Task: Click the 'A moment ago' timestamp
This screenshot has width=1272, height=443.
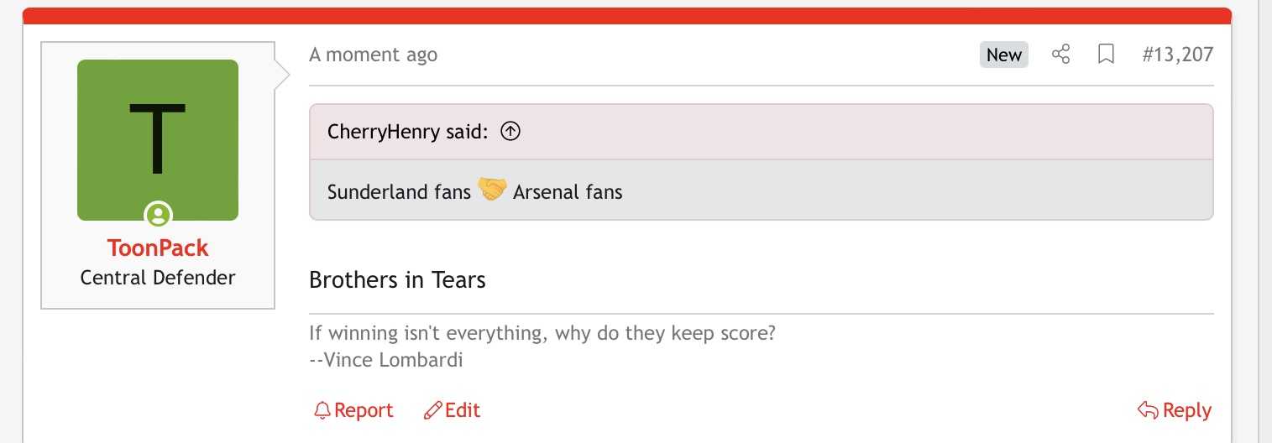Action: pyautogui.click(x=373, y=55)
